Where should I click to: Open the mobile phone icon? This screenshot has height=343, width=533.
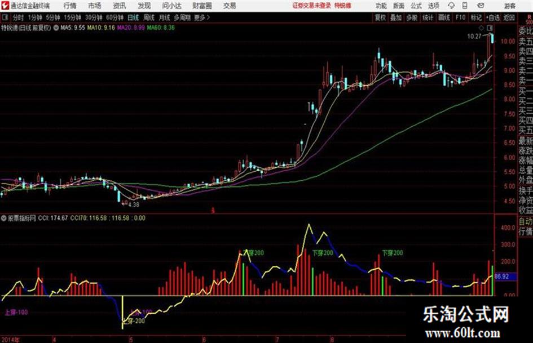(x=465, y=6)
